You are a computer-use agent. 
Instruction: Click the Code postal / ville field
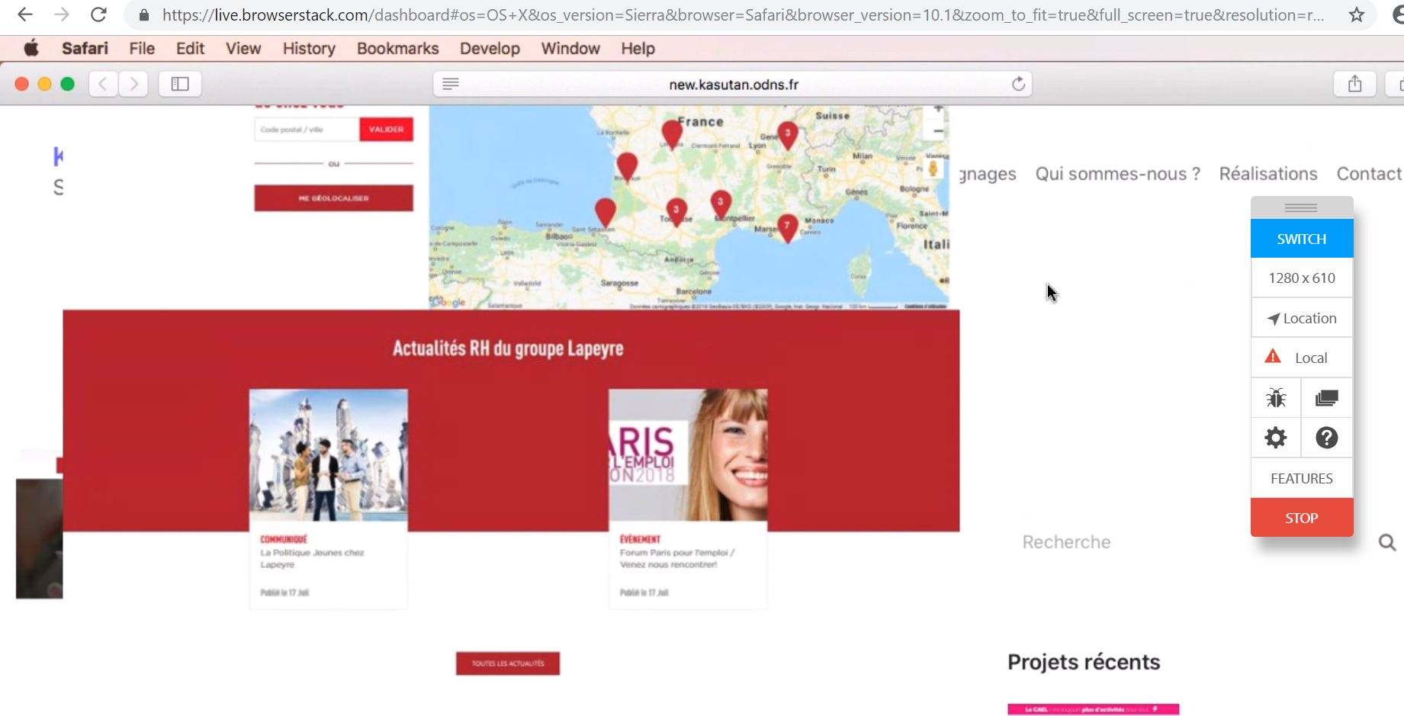[307, 130]
